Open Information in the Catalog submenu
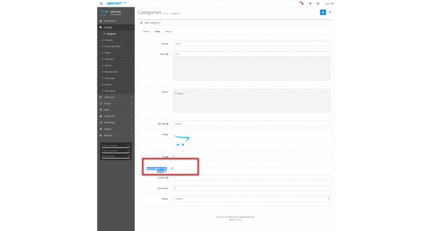 [x=116, y=91]
